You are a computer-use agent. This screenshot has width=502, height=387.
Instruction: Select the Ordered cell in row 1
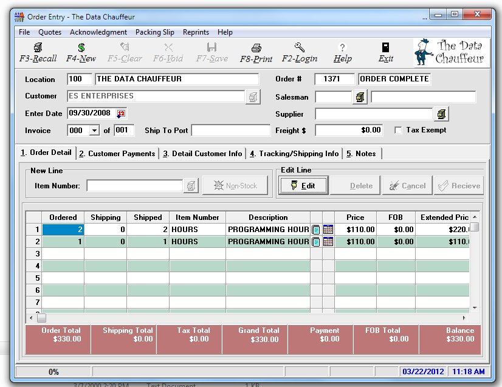tap(63, 230)
